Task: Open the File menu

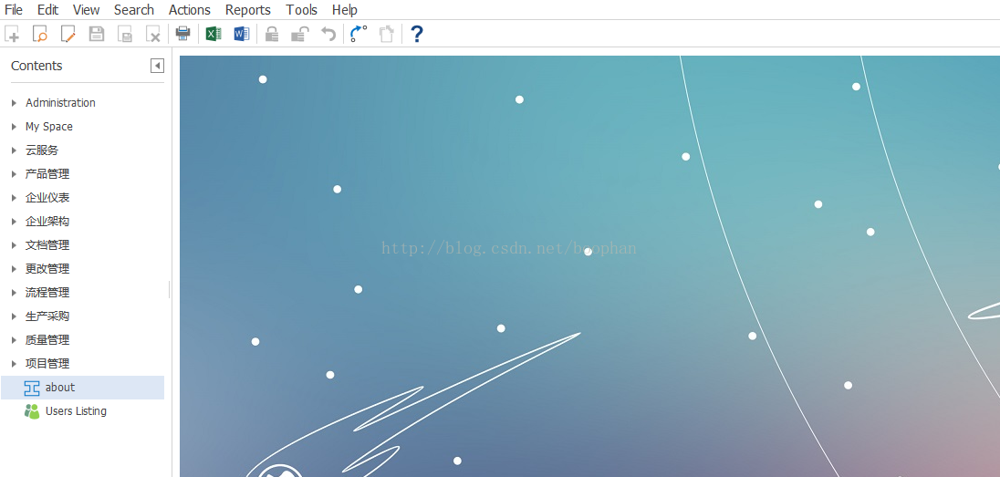Action: pos(14,9)
